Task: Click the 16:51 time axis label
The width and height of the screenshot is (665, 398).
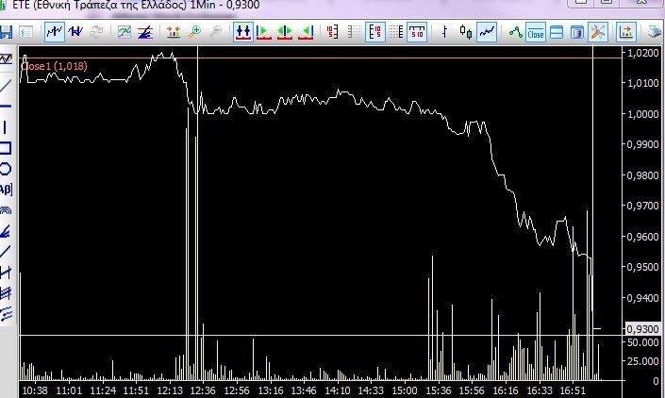Action: (573, 390)
